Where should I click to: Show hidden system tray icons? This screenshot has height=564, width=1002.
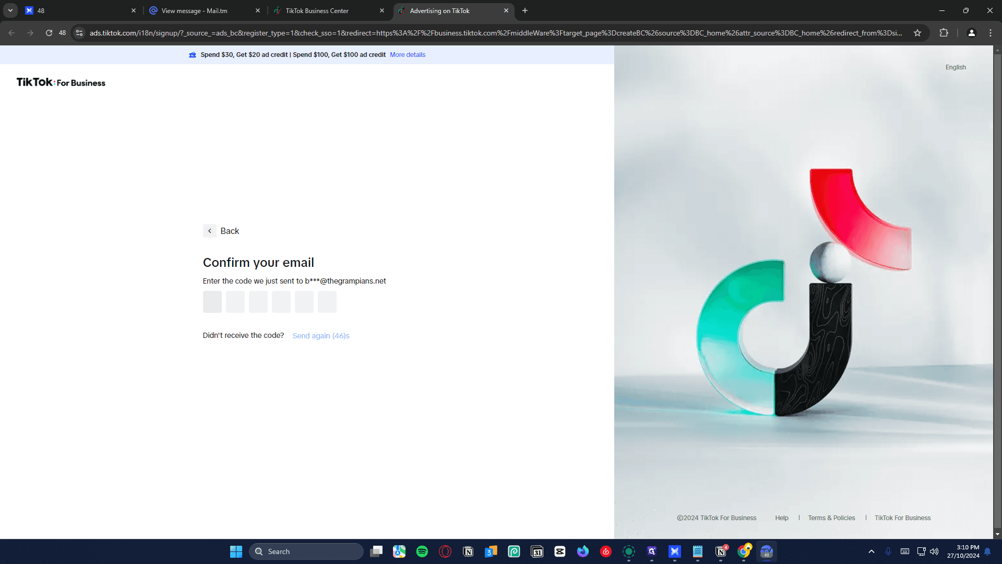pyautogui.click(x=871, y=551)
